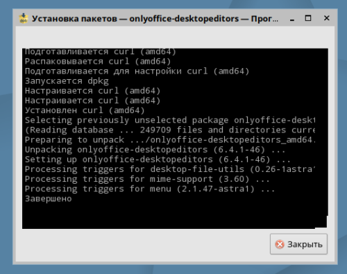The width and height of the screenshot is (347, 274).
Task: Click the Подготавливается для настройки curl line
Action: click(137, 71)
